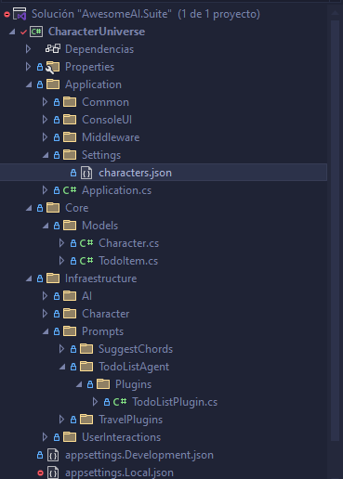This screenshot has height=479, width=343.
Task: Click the C# icon of TodoItem.cs
Action: 86,261
